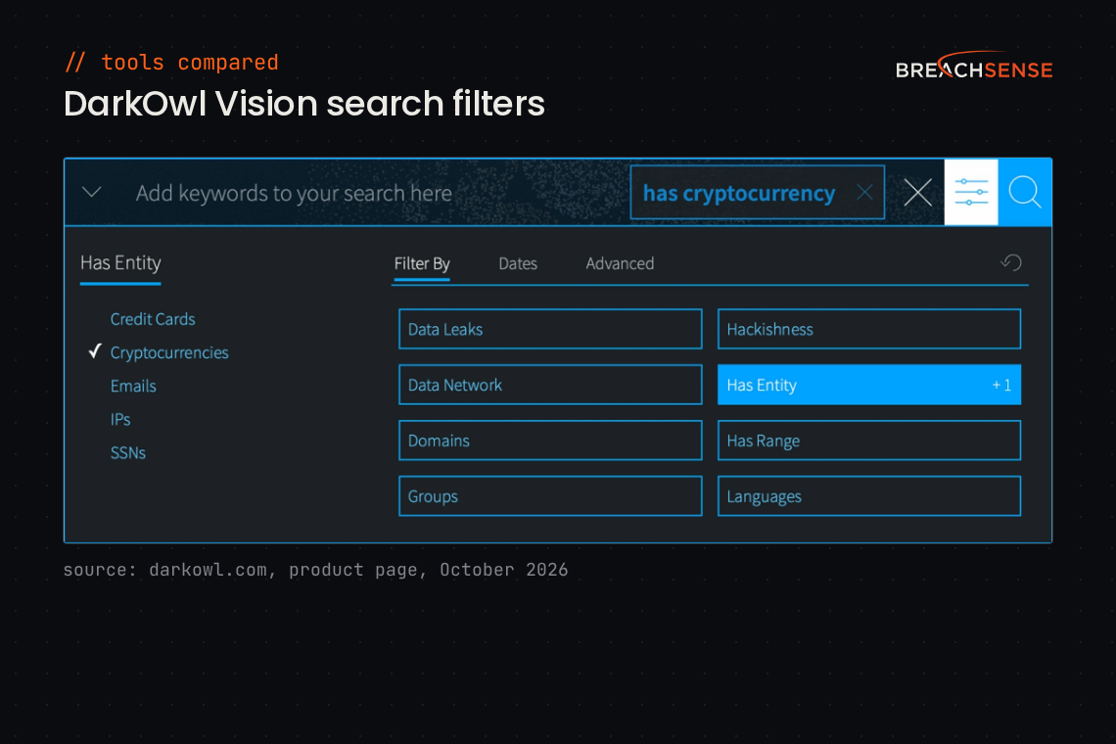
Task: Toggle the filter sliders icon
Action: pos(971,192)
